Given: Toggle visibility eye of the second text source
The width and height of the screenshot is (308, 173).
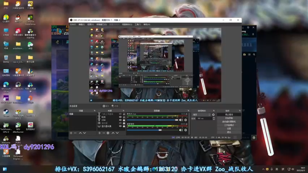Looking at the screenshot, I should 120,117.
